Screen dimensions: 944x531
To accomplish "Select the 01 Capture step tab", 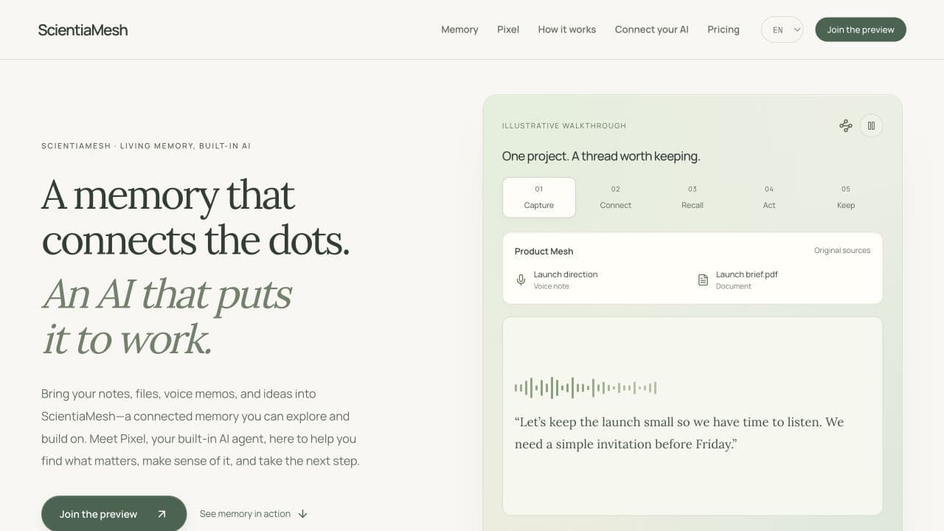I will click(x=539, y=197).
